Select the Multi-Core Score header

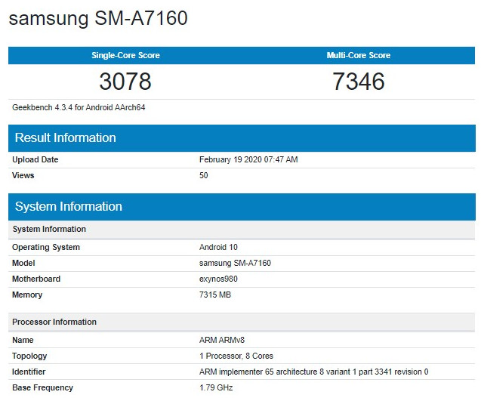(358, 55)
